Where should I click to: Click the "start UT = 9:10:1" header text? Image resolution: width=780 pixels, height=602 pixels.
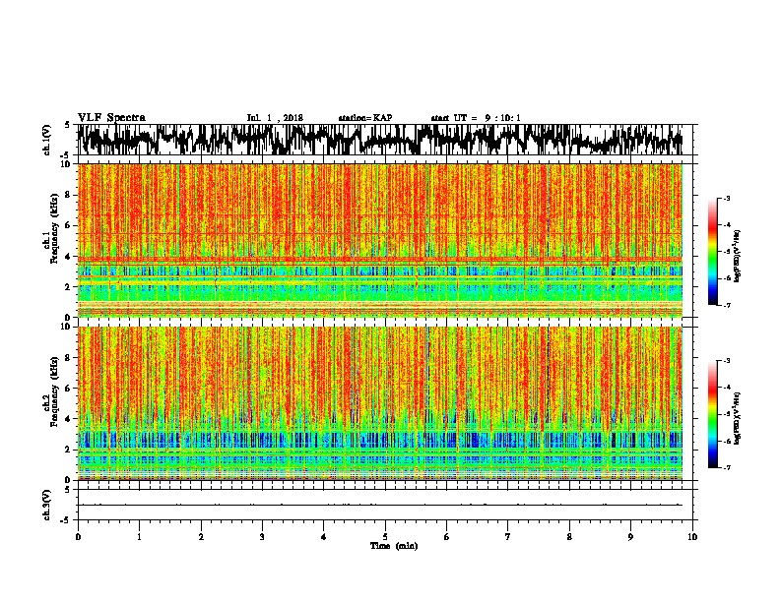click(x=476, y=118)
